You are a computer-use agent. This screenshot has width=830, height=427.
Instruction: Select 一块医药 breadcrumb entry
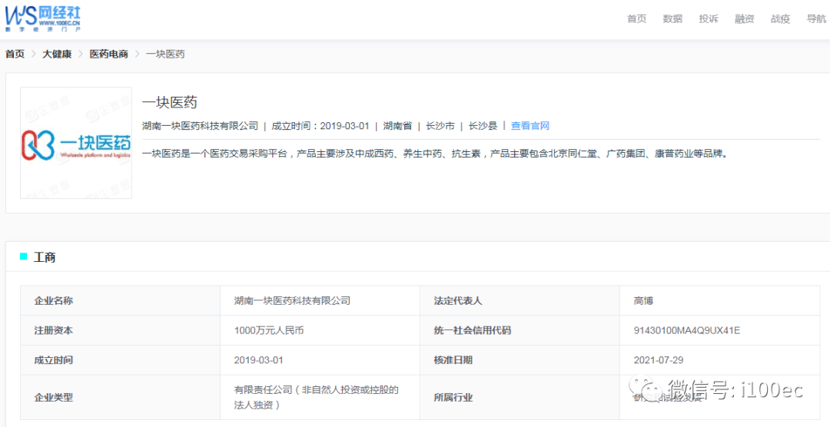click(165, 54)
